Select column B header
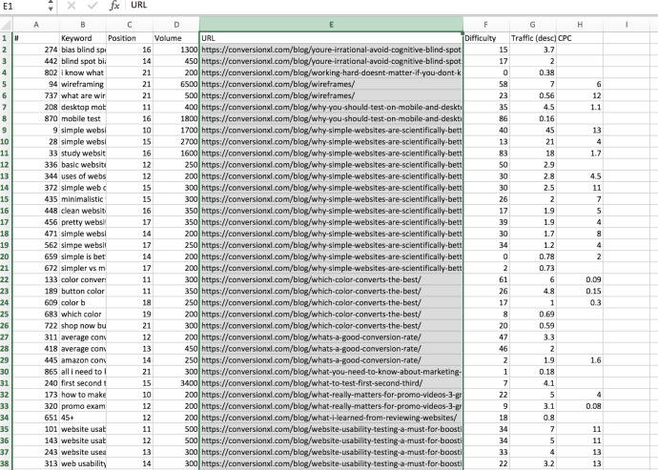The width and height of the screenshot is (658, 470). click(x=83, y=25)
